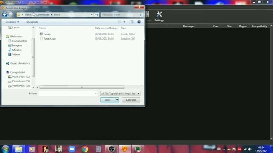
Task: Click Downloads breadcrumb chevron
Action: (51, 15)
